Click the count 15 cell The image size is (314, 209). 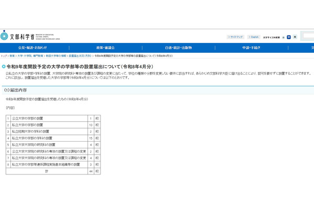coord(91,138)
